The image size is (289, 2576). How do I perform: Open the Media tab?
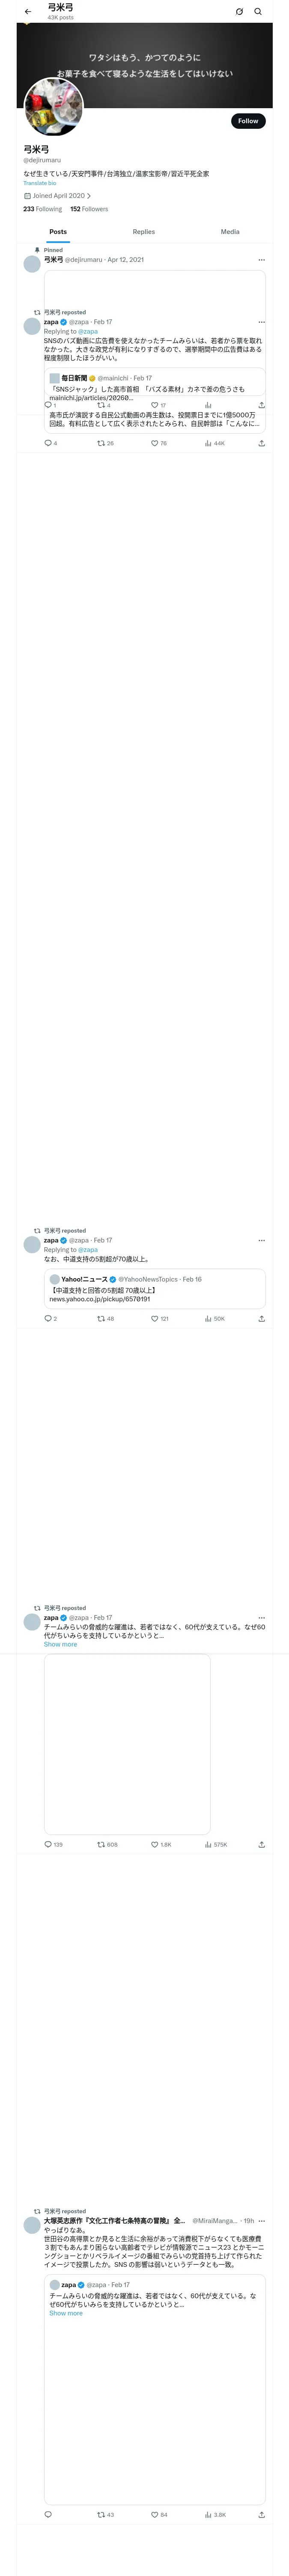[x=230, y=232]
